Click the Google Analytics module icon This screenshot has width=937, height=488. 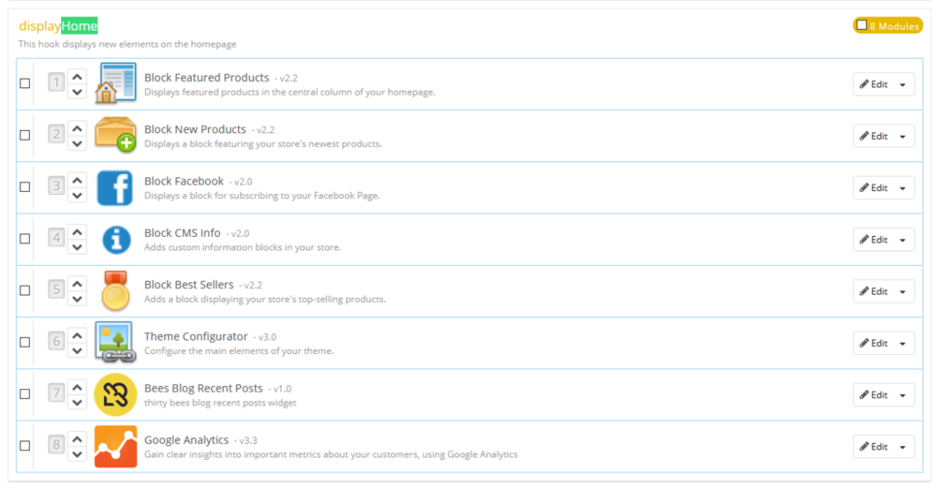116,447
